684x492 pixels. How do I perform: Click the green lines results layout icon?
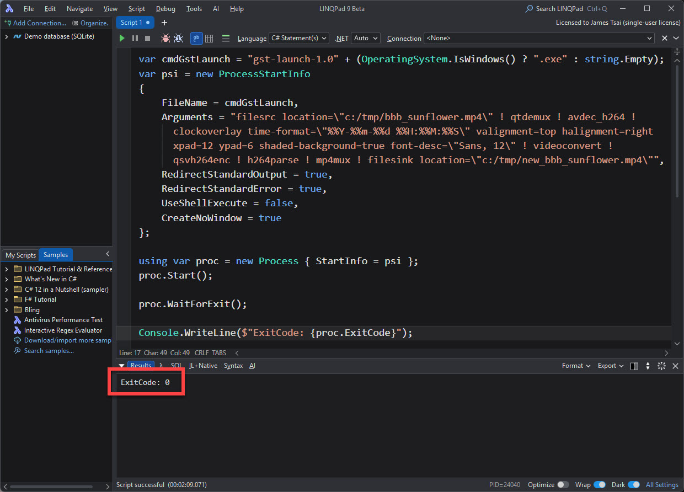pos(226,38)
